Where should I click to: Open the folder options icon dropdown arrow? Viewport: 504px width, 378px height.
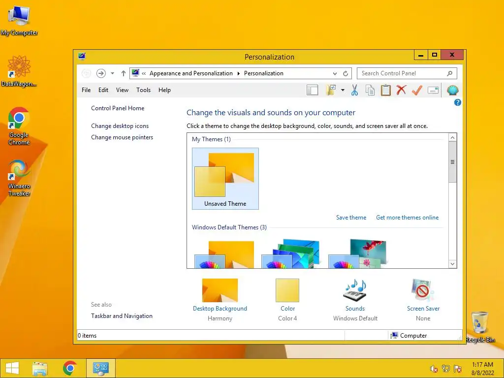pos(343,91)
